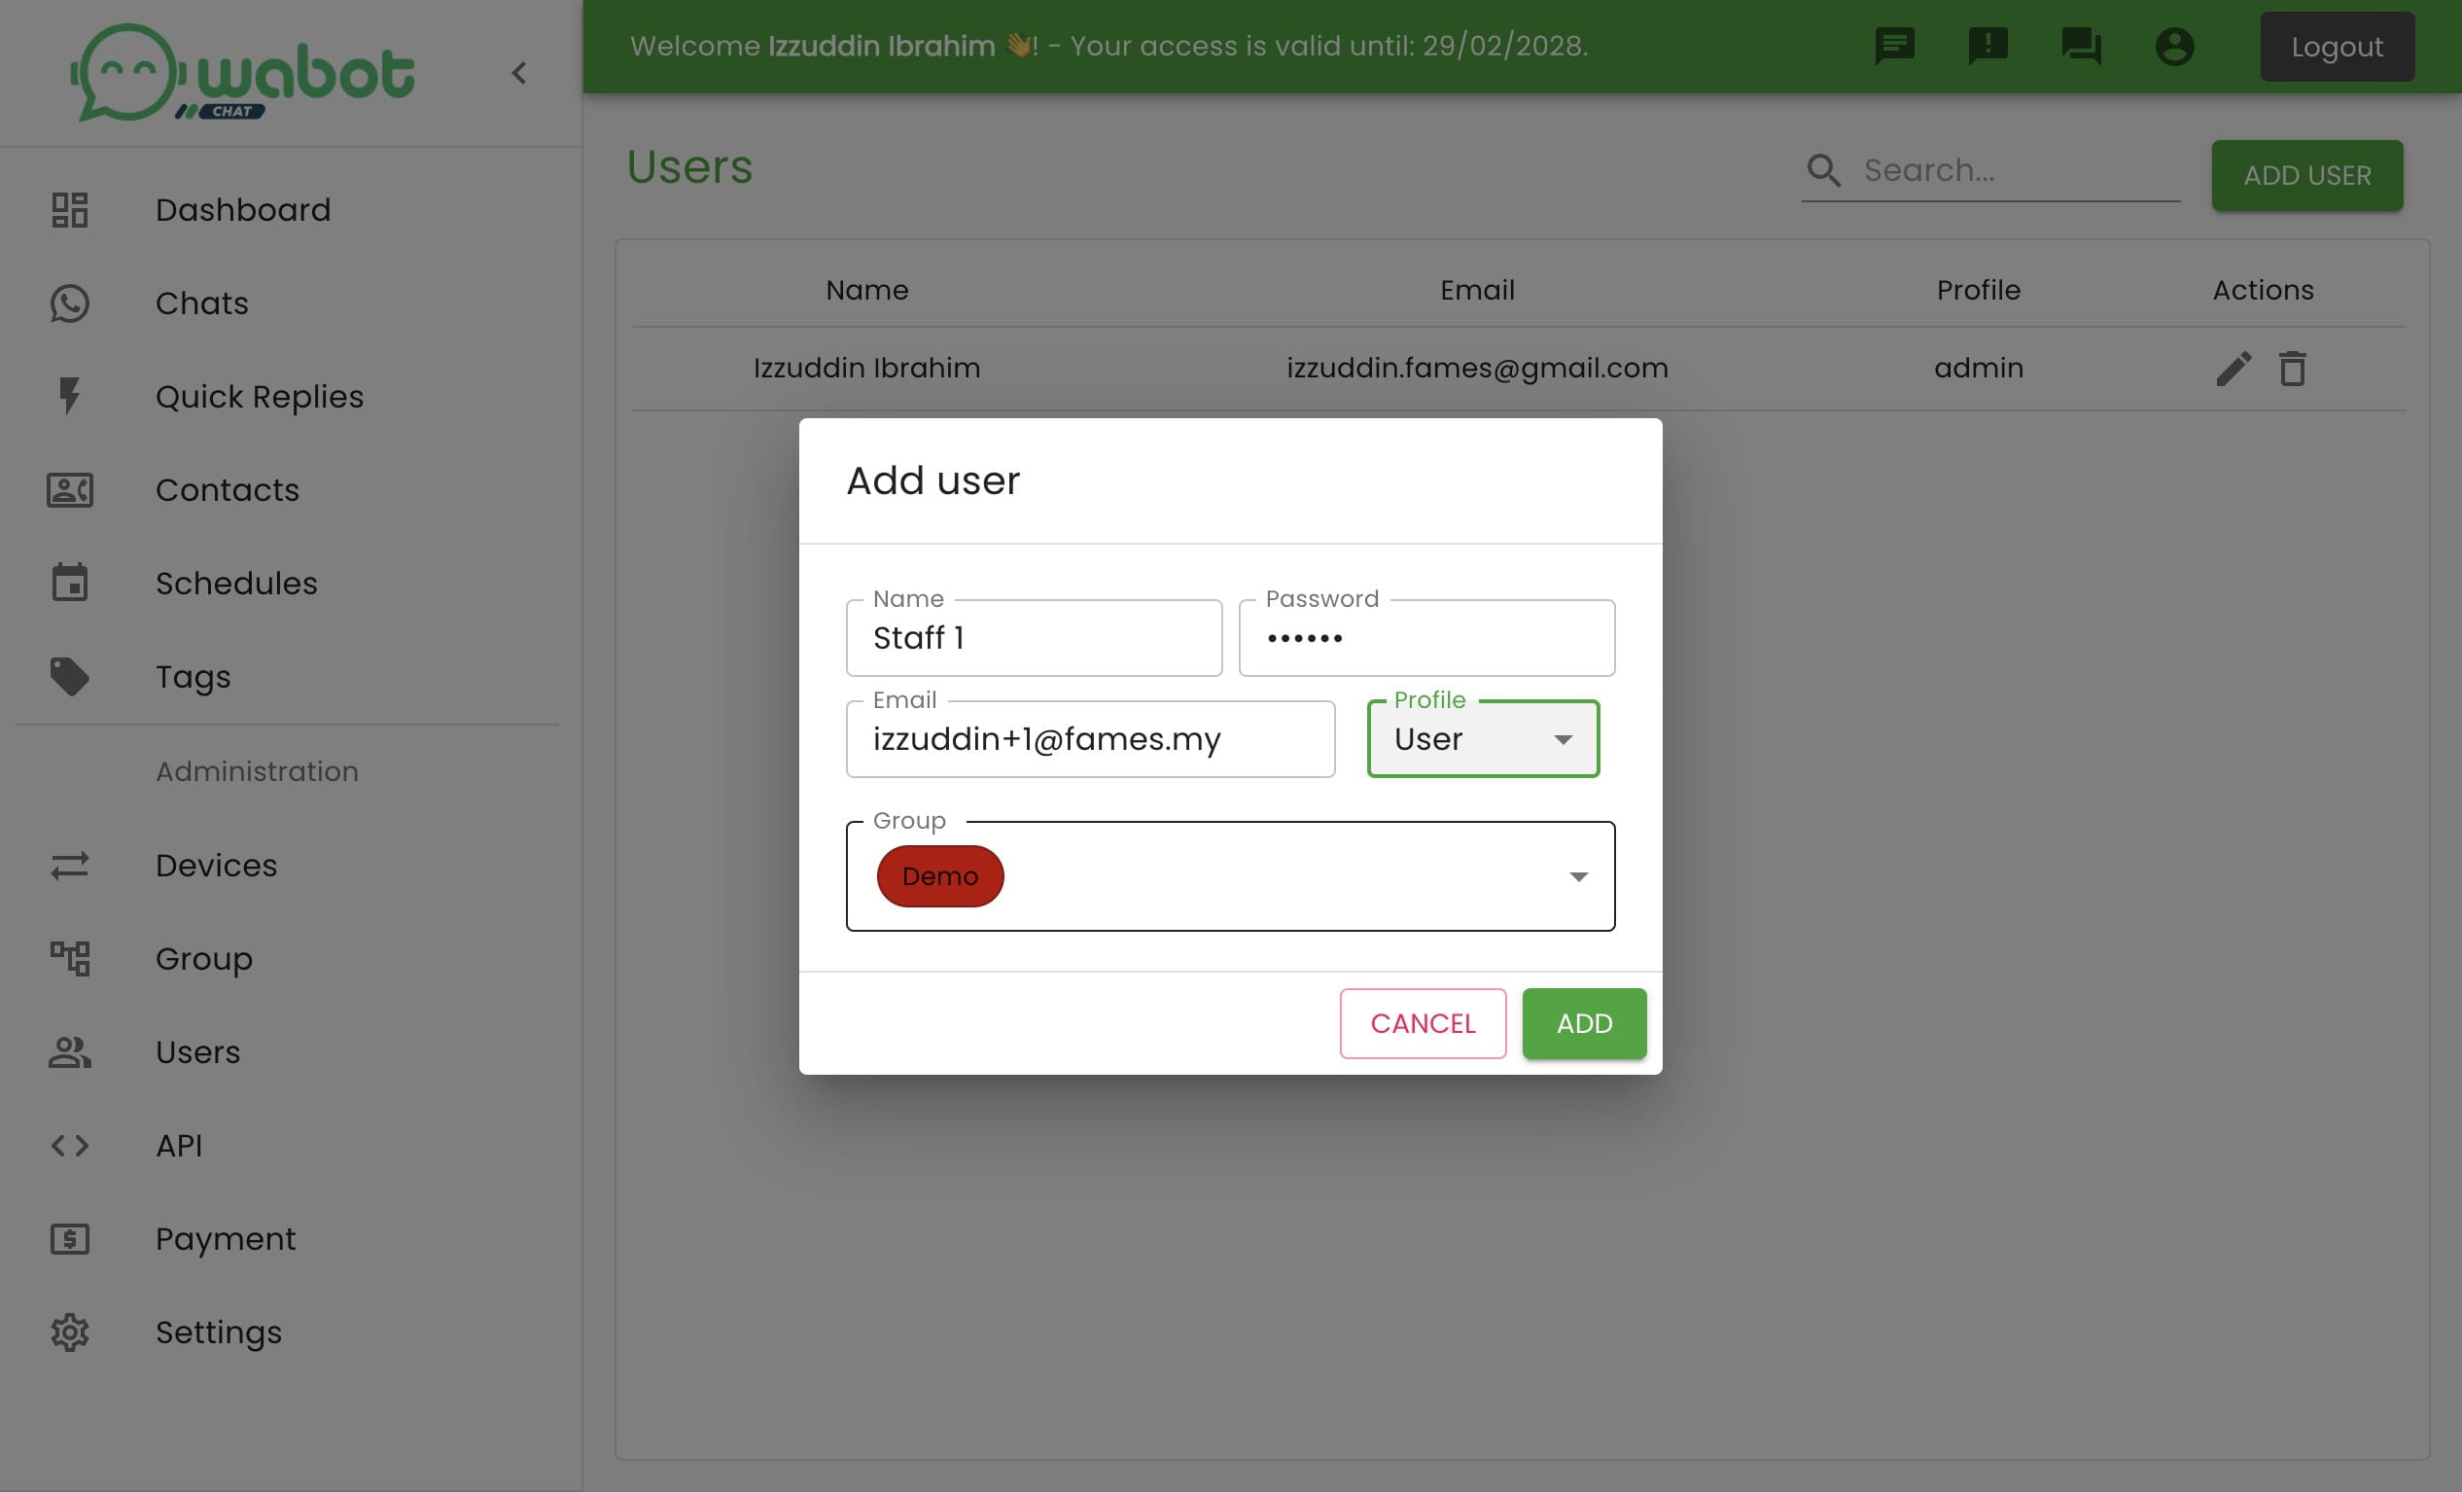Screen dimensions: 2462x1492
Task: Click the CANCEL button to dismiss
Action: (1423, 1022)
